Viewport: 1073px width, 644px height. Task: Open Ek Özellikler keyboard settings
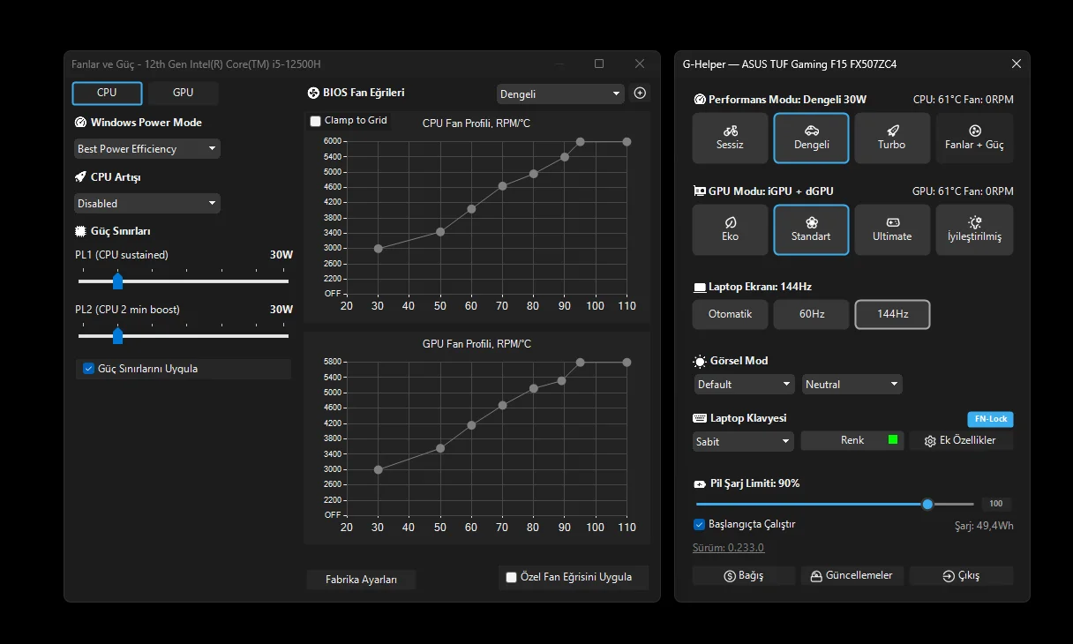(x=960, y=440)
